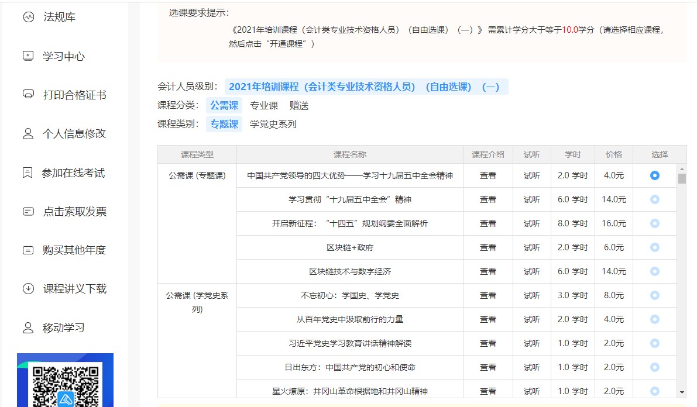Click the 法规库 sidebar icon
The height and width of the screenshot is (407, 697).
click(28, 17)
